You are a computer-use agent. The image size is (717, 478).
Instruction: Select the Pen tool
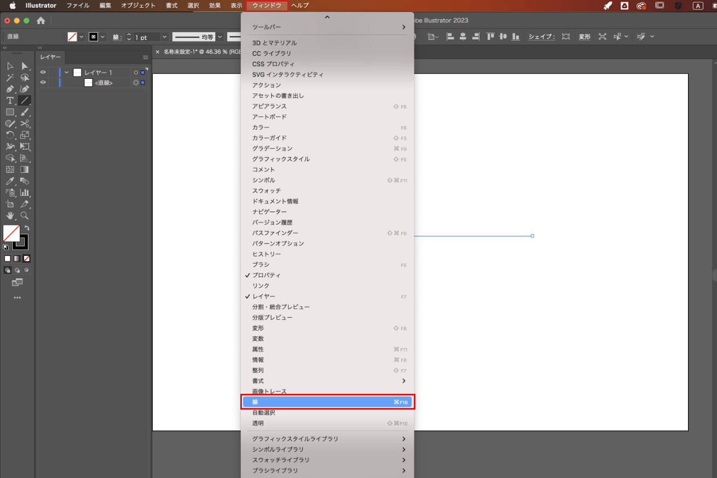click(x=10, y=89)
